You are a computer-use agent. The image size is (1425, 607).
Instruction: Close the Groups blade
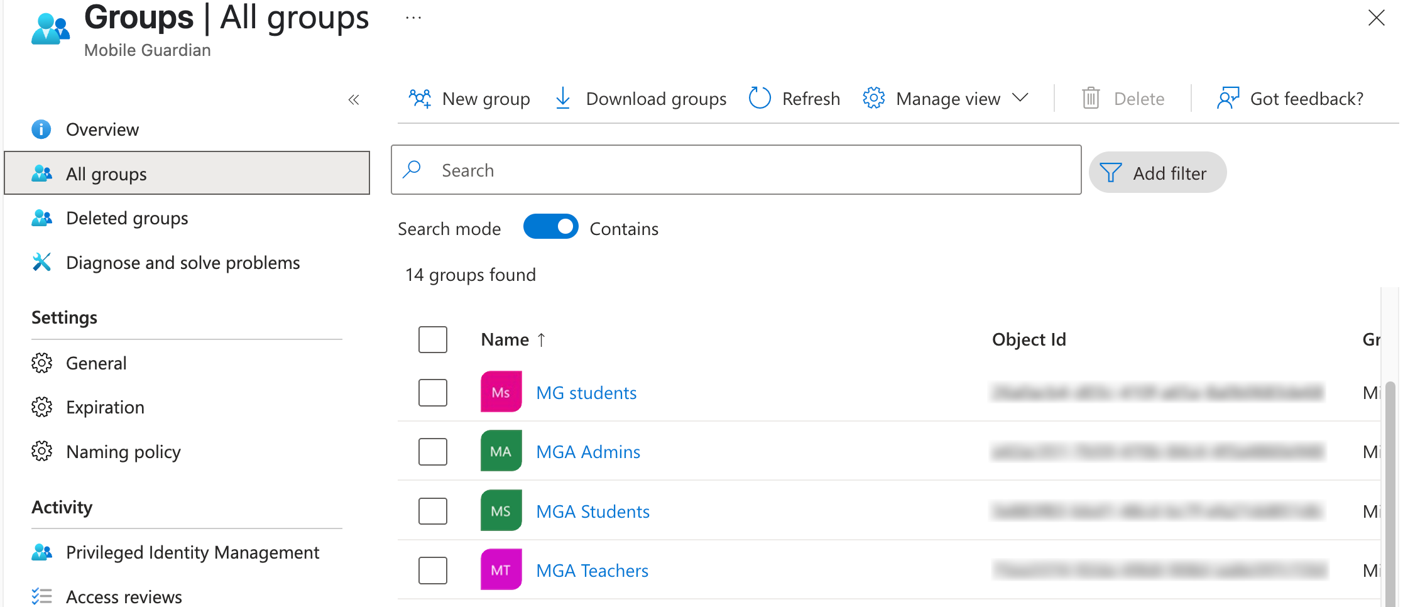tap(1376, 18)
